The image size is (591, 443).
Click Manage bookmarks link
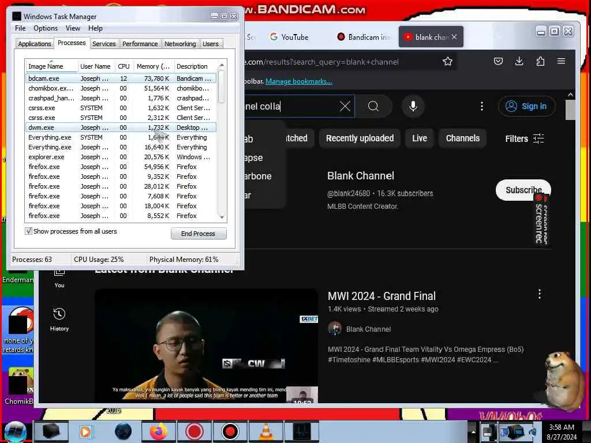pos(298,81)
